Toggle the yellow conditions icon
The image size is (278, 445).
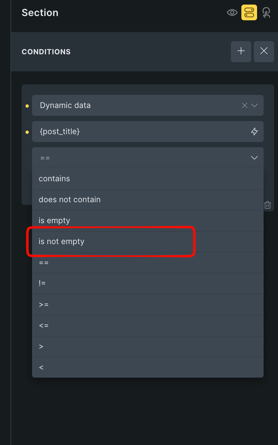[x=249, y=13]
